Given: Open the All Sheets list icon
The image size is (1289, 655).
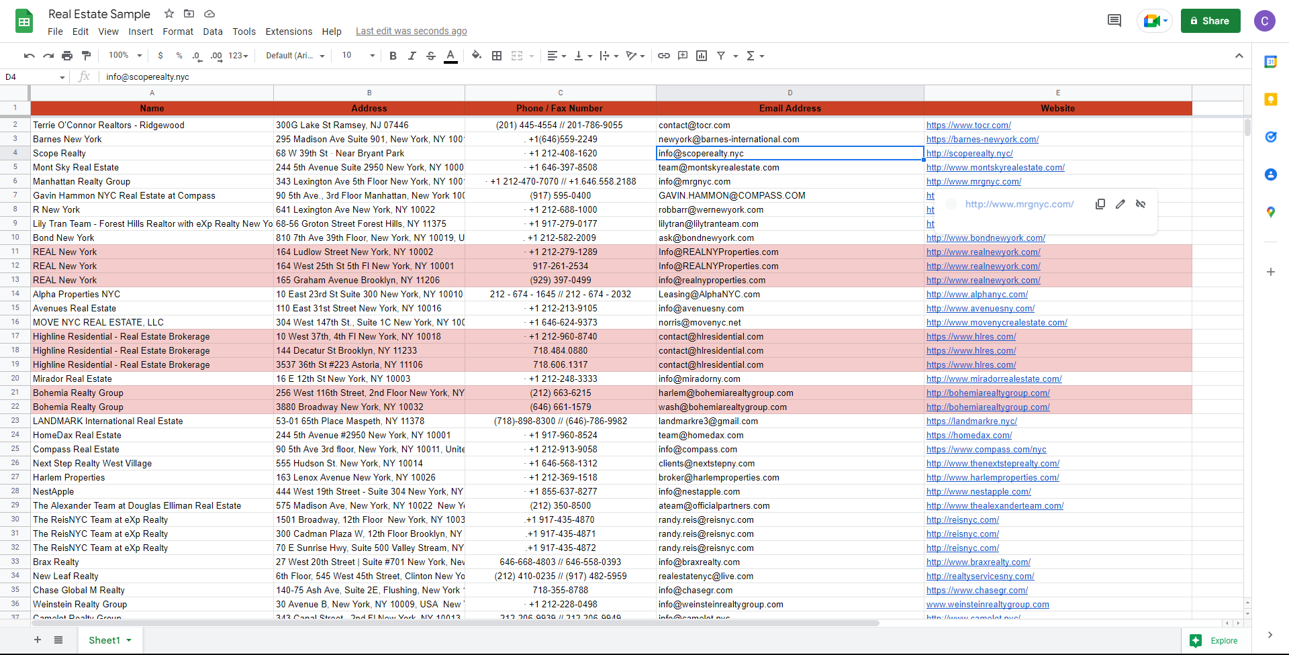Looking at the screenshot, I should click(58, 640).
